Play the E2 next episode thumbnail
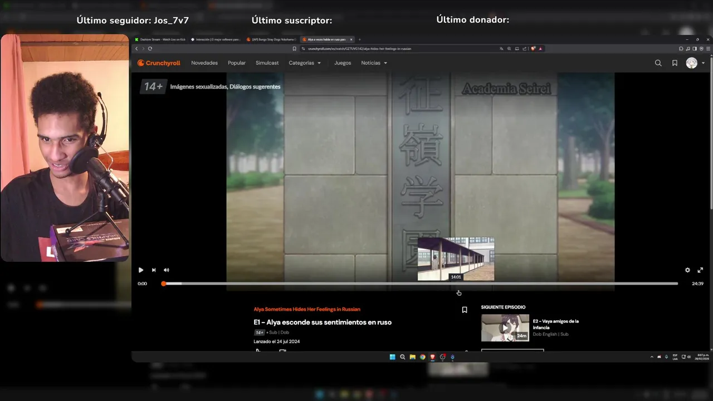The height and width of the screenshot is (401, 713). coord(505,327)
